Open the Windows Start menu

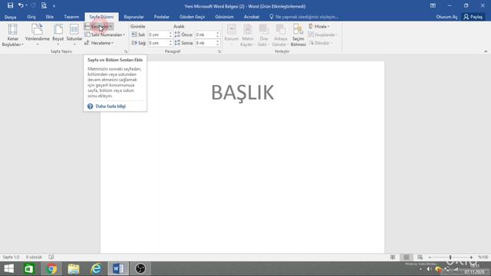[x=8, y=269]
